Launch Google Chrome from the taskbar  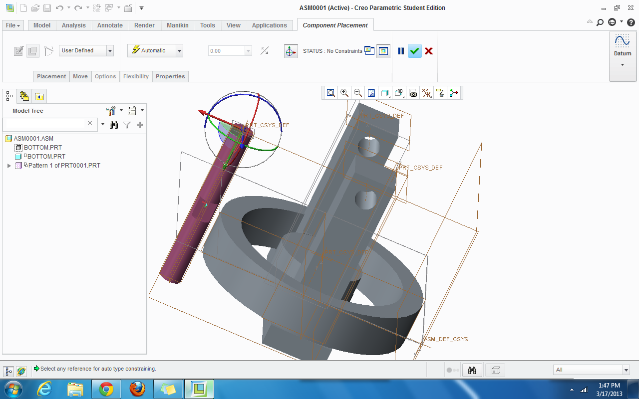pyautogui.click(x=106, y=389)
